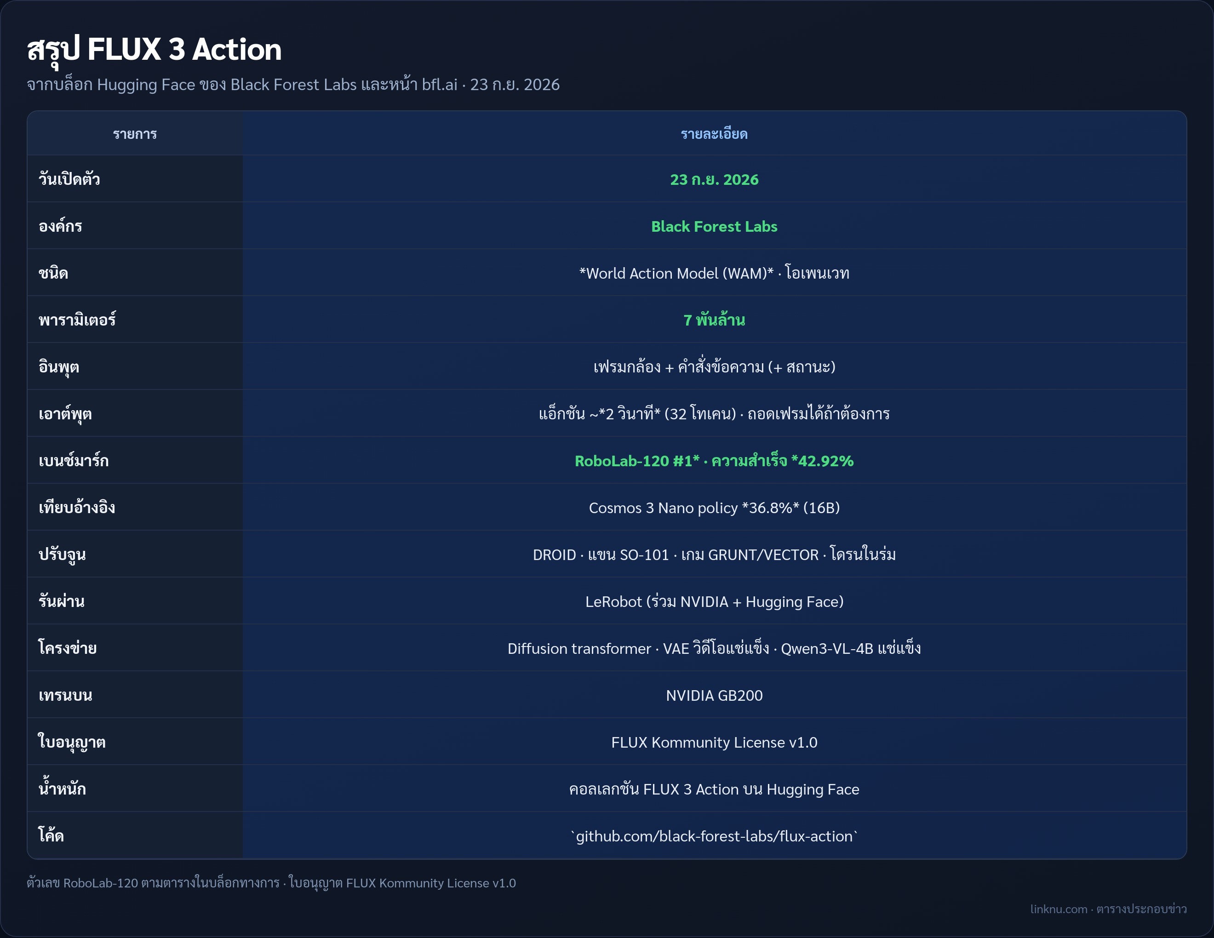Click the green value "23 ก.ย. 2026"
Image resolution: width=1214 pixels, height=938 pixels.
(714, 179)
